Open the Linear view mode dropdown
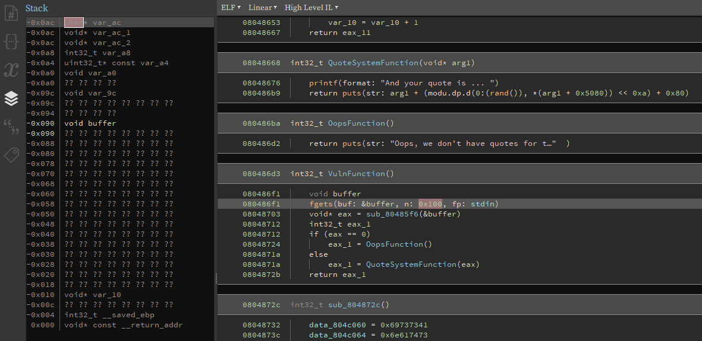The image size is (702, 341). coord(262,8)
